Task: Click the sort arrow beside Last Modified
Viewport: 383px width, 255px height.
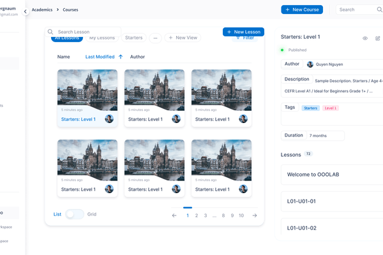Action: [121, 57]
